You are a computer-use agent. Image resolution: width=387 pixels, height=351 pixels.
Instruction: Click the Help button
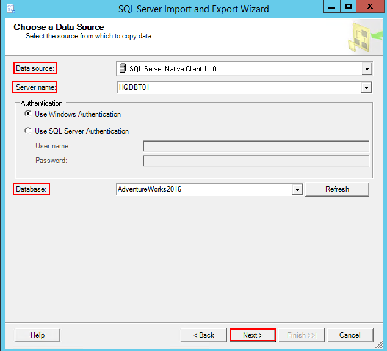pyautogui.click(x=37, y=335)
